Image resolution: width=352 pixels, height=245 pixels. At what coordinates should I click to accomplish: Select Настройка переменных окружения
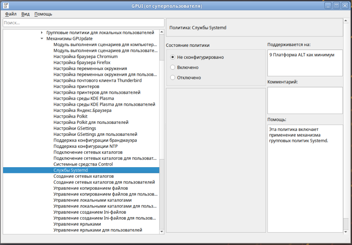coord(90,69)
